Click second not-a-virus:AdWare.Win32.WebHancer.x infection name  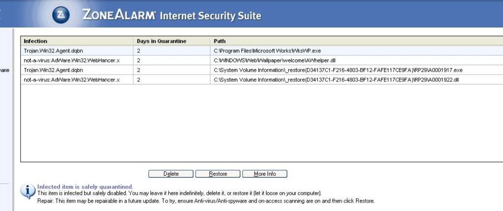(x=71, y=79)
